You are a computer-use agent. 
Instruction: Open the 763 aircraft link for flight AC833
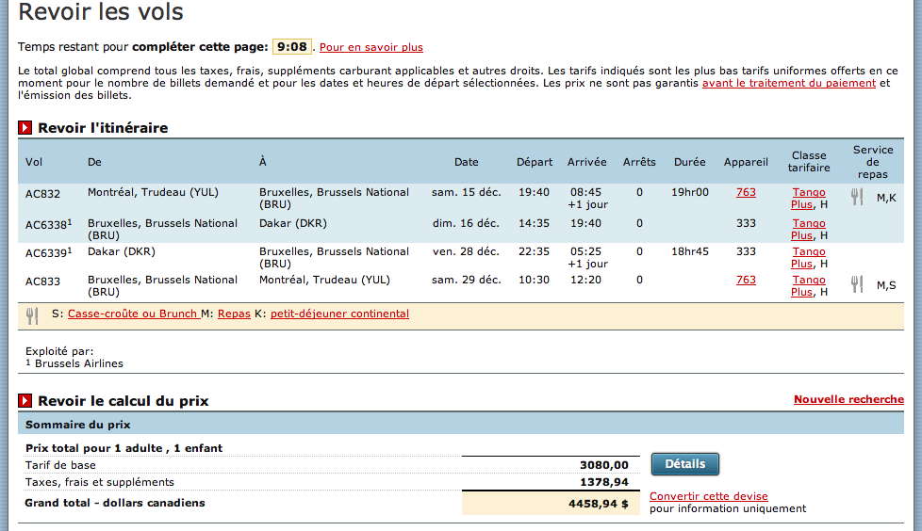pyautogui.click(x=746, y=280)
